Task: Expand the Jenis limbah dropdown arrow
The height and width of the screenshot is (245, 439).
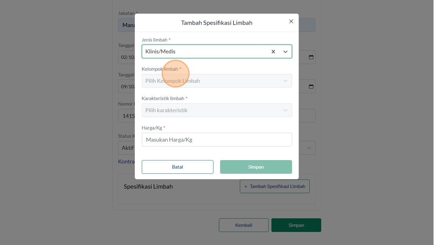Action: [285, 52]
